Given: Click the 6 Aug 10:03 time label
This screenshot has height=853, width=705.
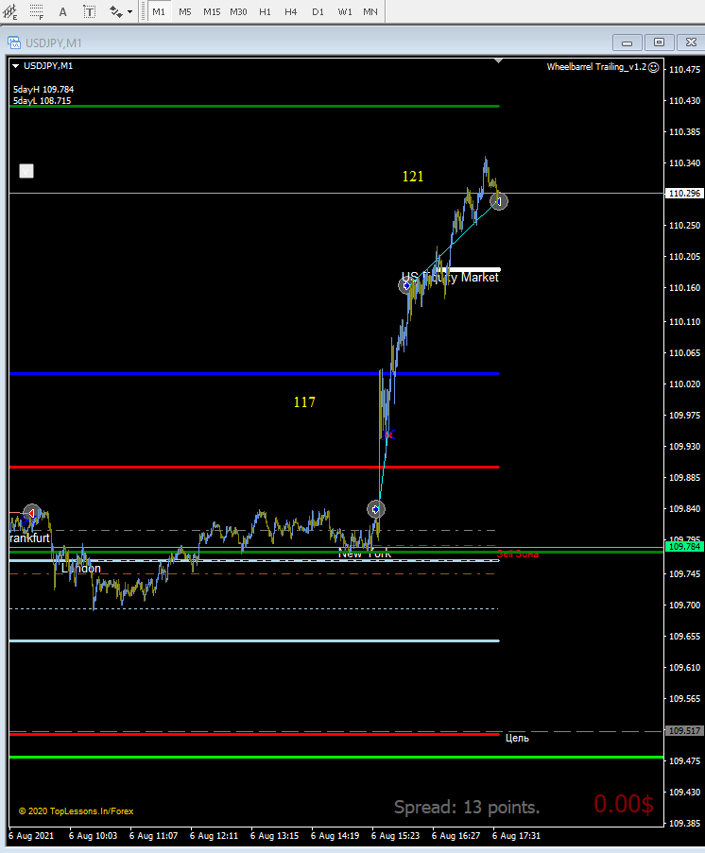Looking at the screenshot, I should 94,836.
